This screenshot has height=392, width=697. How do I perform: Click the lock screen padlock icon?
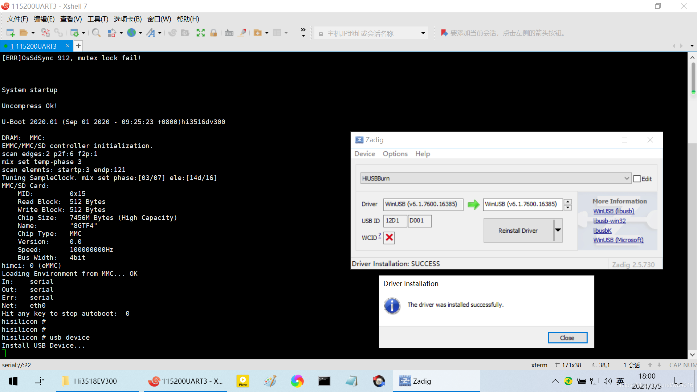[x=213, y=33]
